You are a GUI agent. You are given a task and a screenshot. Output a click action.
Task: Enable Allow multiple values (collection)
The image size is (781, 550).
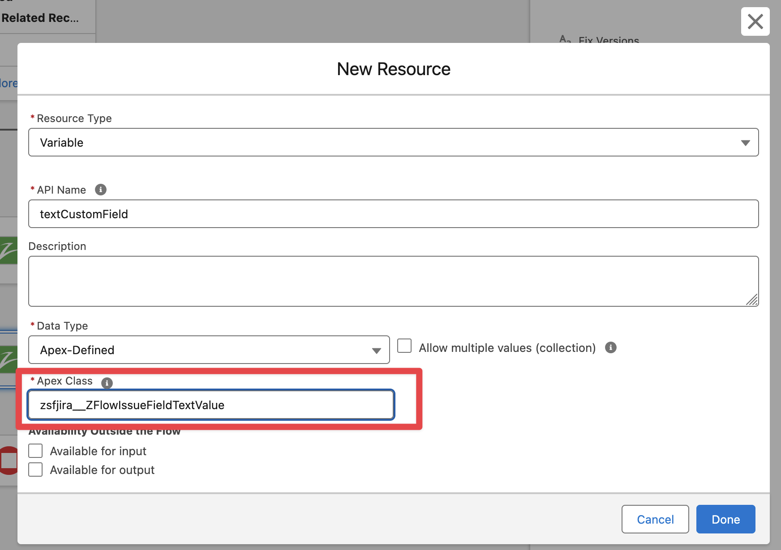pos(404,346)
